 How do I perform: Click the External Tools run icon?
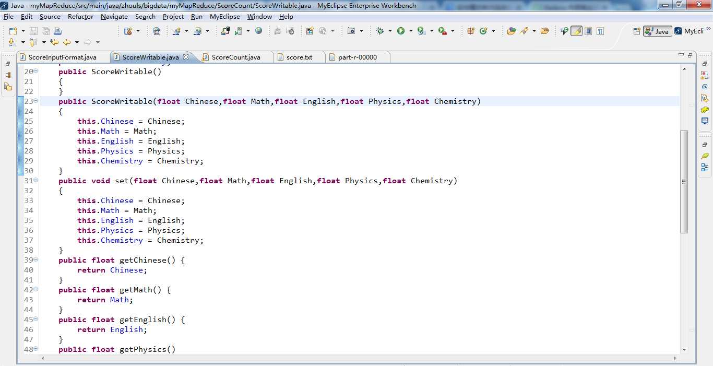coord(443,31)
